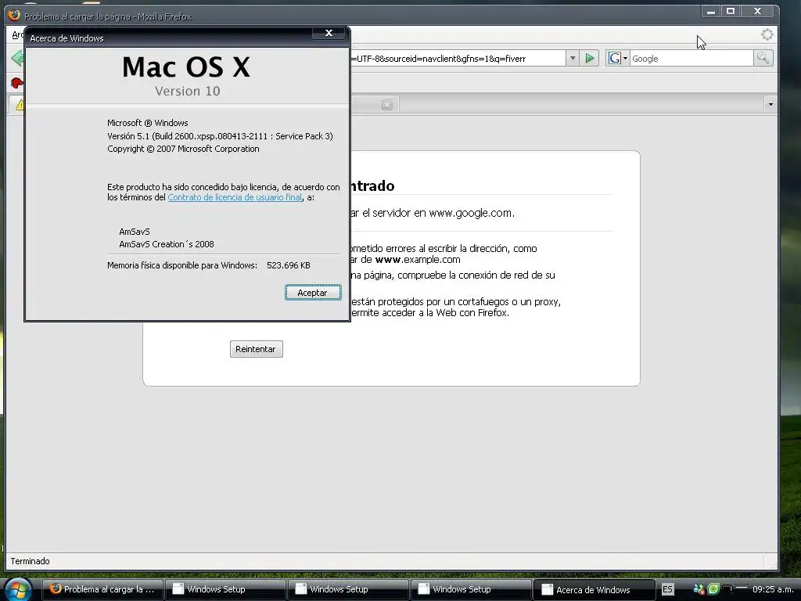801x601 pixels.
Task: Open the Contrato de licencia de usuario final link
Action: tap(235, 197)
